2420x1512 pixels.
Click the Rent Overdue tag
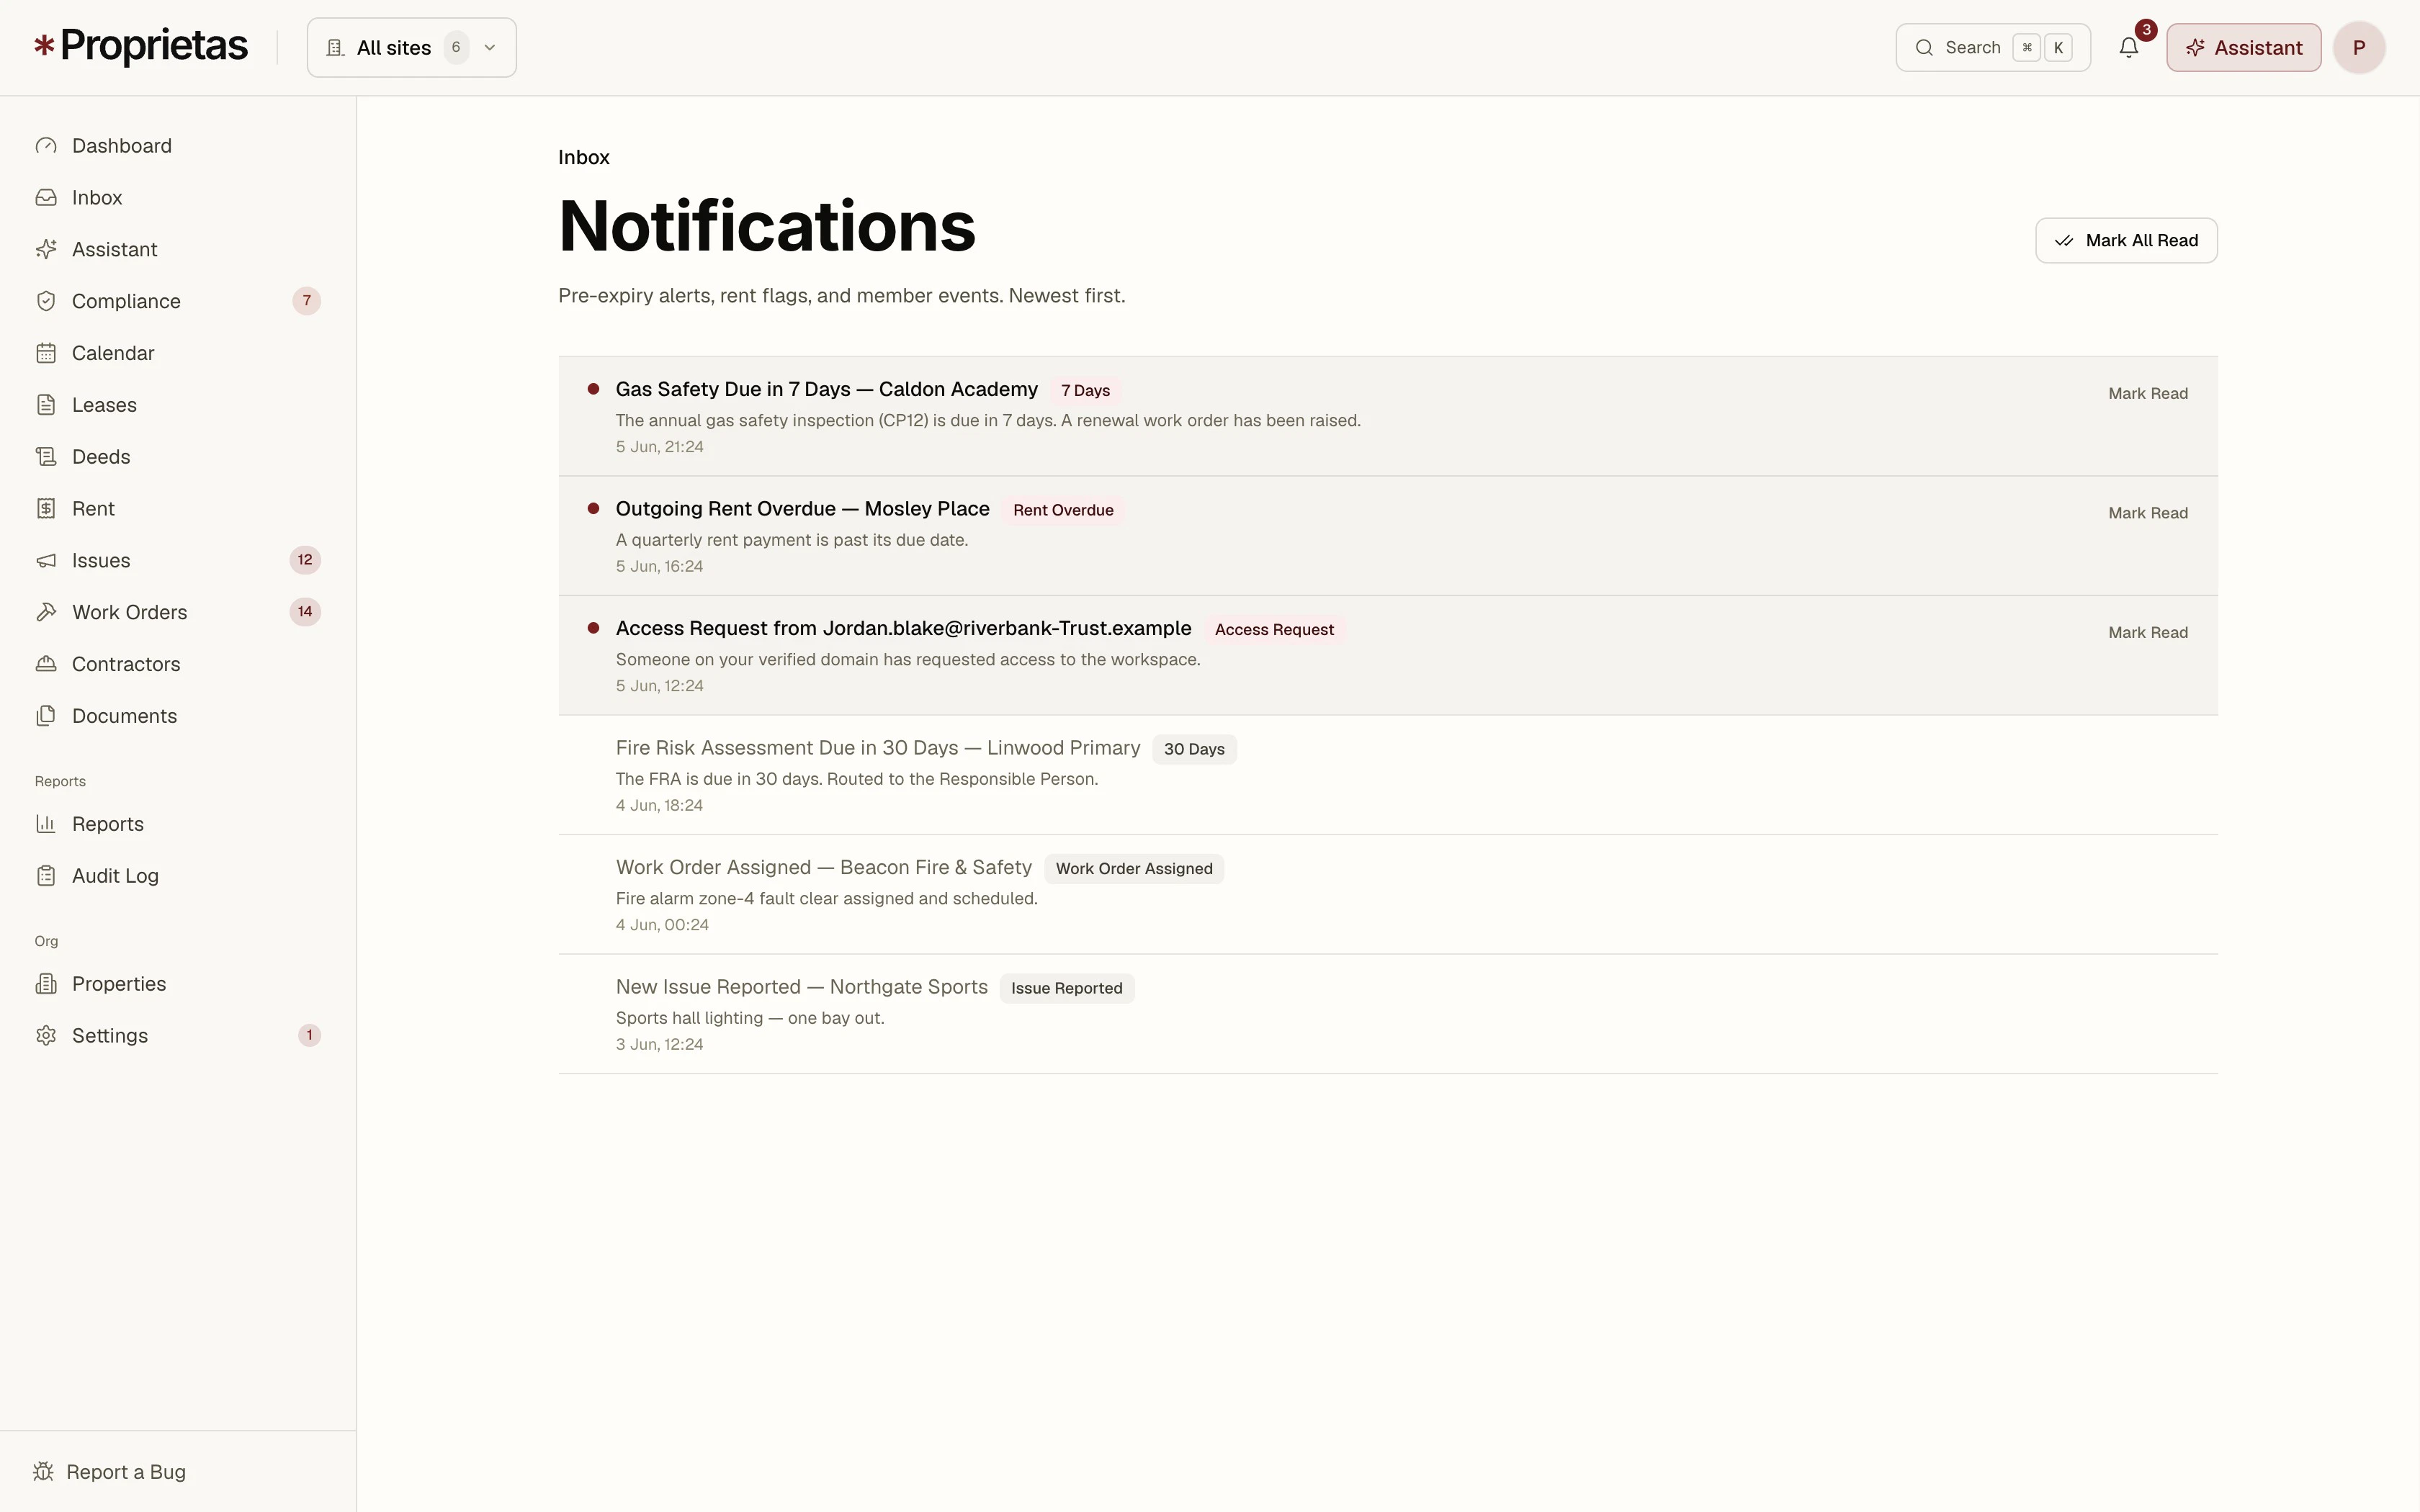click(1063, 510)
